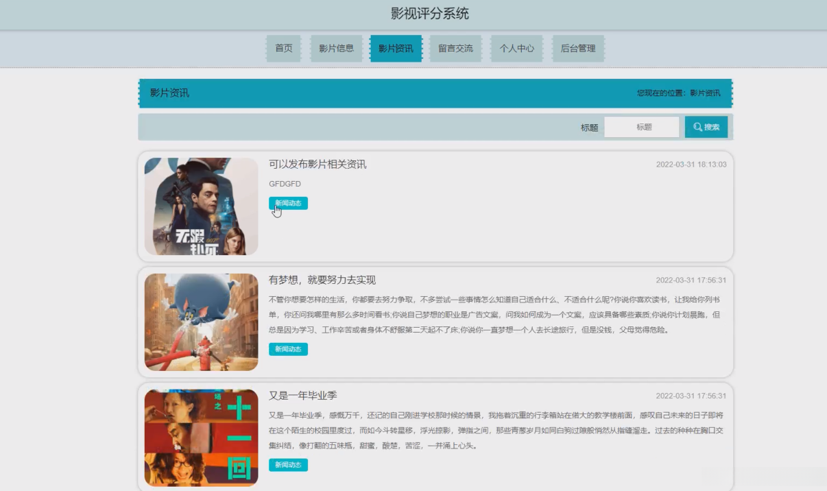
Task: Click 新闻动态 tag under first article
Action: (x=288, y=203)
